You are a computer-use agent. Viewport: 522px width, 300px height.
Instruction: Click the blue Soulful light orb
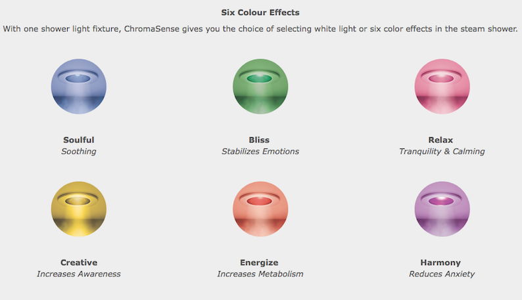click(x=79, y=87)
